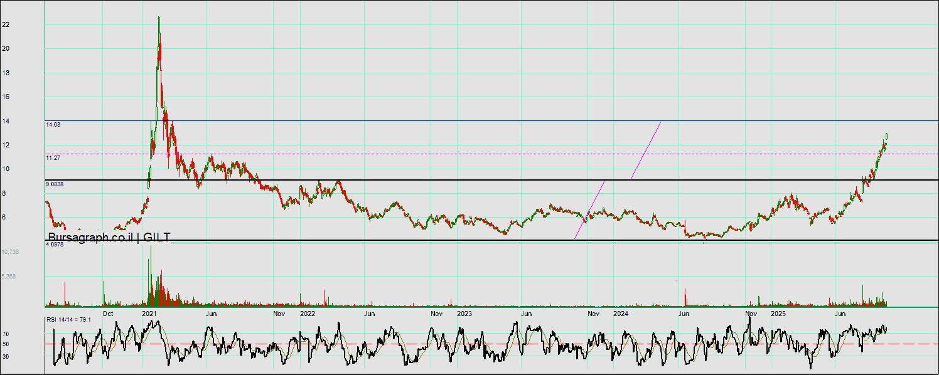The height and width of the screenshot is (375, 939).
Task: Click the highest candlestick peak in 2021
Action: (159, 19)
